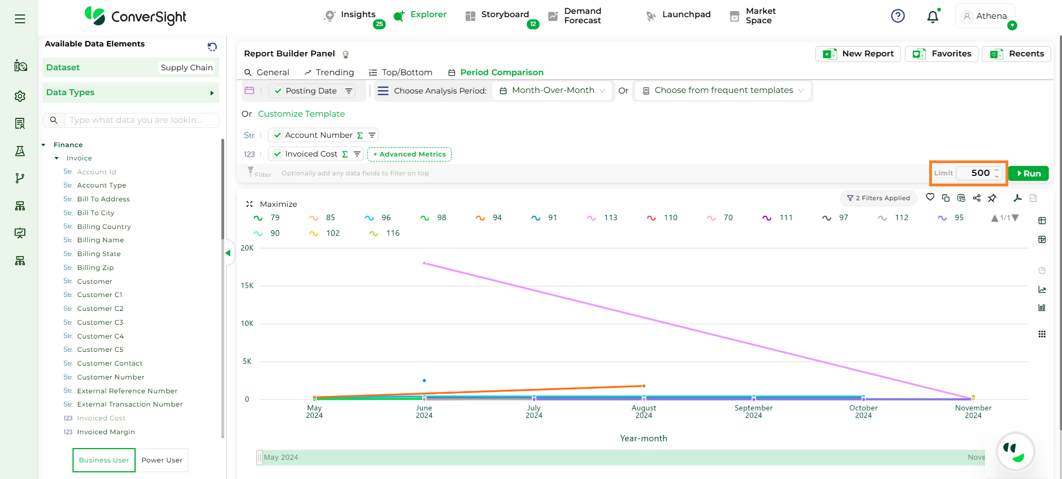Collapse the Finance tree node
The height and width of the screenshot is (479, 1062).
coord(44,145)
